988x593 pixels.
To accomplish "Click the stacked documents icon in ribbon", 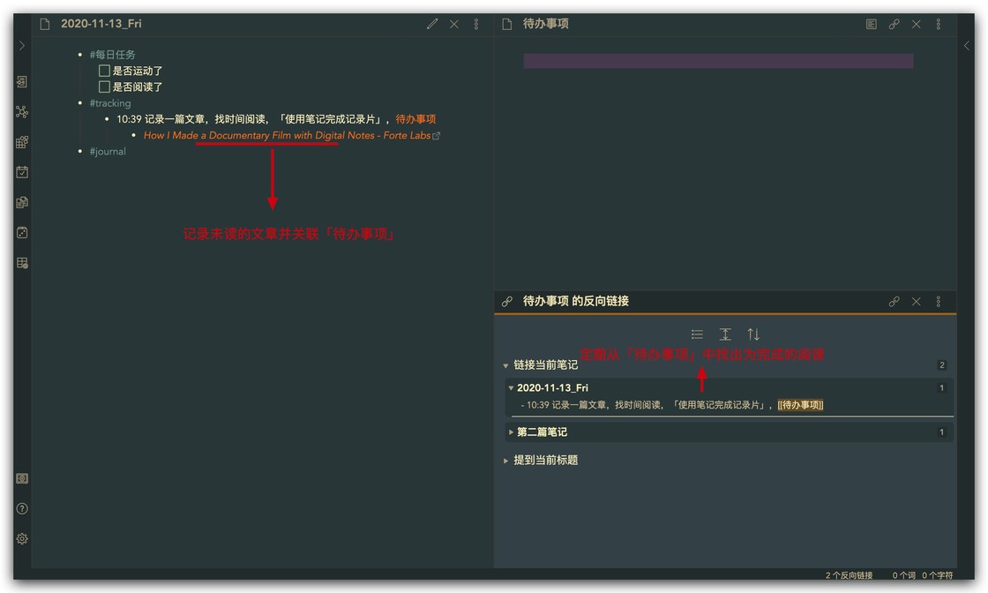I will pos(22,202).
